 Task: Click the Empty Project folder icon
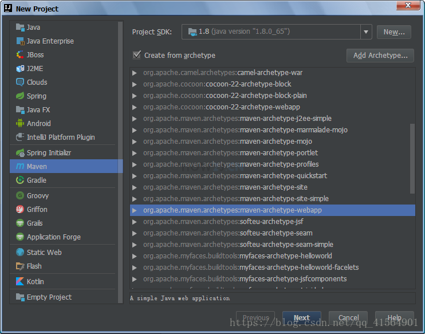(x=20, y=297)
